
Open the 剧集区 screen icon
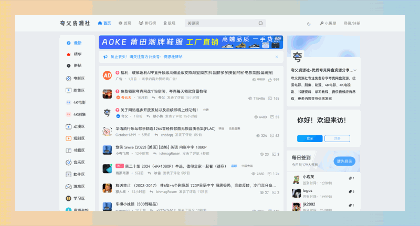pos(69,90)
